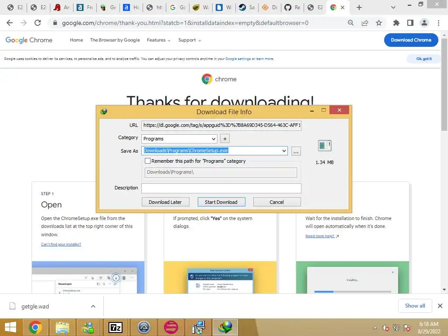Switch to the 'Fre' tab
This screenshot has height=336, width=448.
84,7
